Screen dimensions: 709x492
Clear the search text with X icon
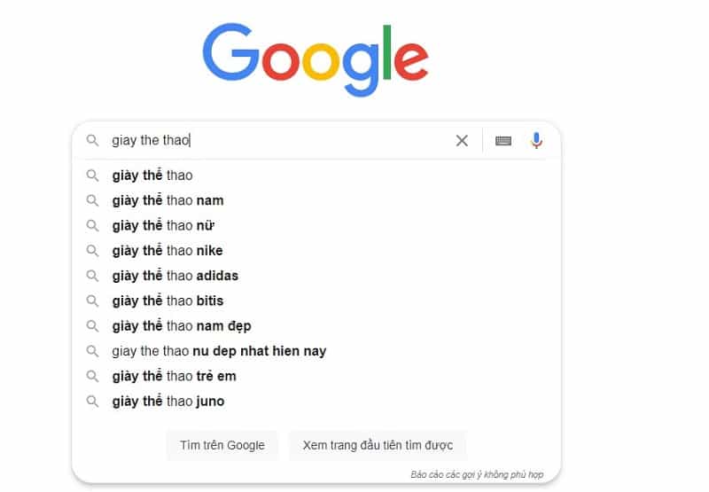[462, 140]
